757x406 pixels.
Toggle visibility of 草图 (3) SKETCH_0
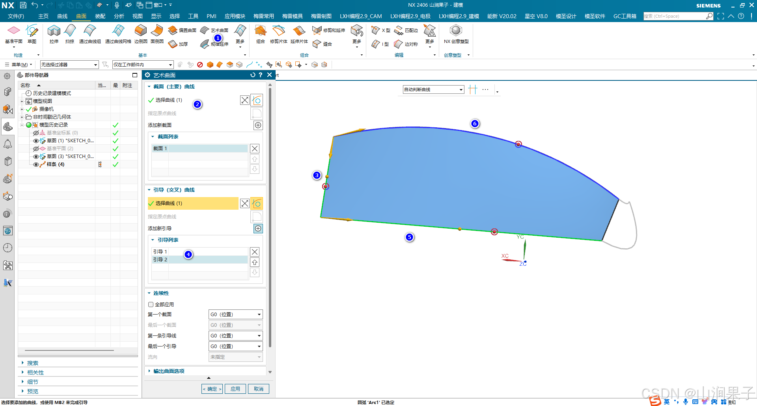36,156
